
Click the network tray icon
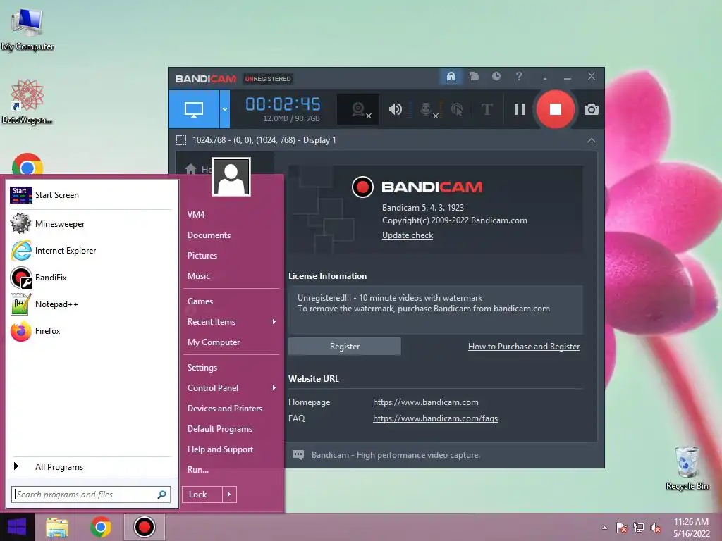[x=639, y=528]
